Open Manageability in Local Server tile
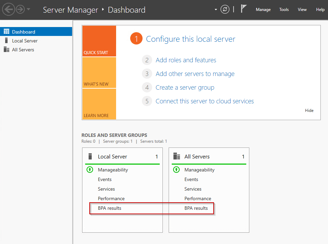This screenshot has width=328, height=244. (113, 170)
